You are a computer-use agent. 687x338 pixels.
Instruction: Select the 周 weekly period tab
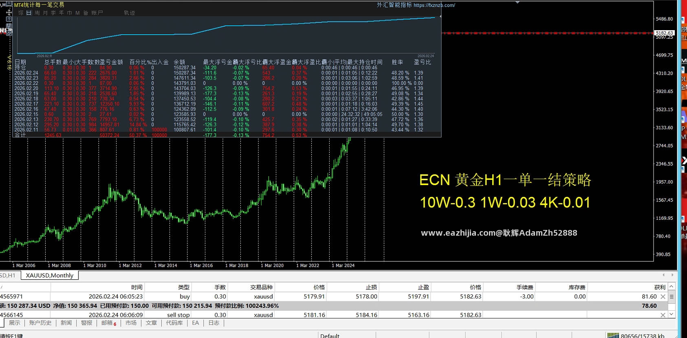[37, 13]
